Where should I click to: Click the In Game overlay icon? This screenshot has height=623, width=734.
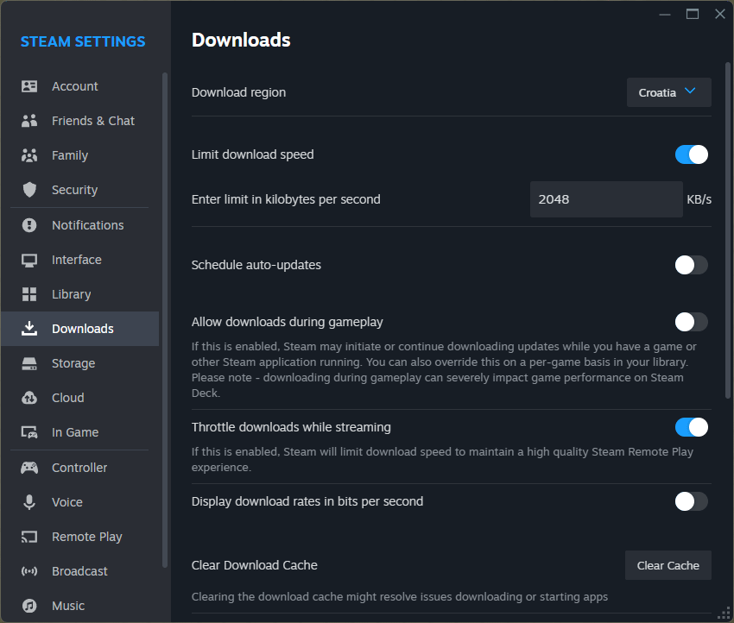(29, 432)
